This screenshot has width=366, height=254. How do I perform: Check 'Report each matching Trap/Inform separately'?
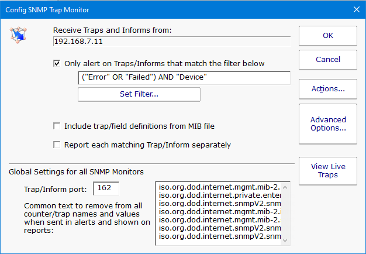[x=57, y=145]
